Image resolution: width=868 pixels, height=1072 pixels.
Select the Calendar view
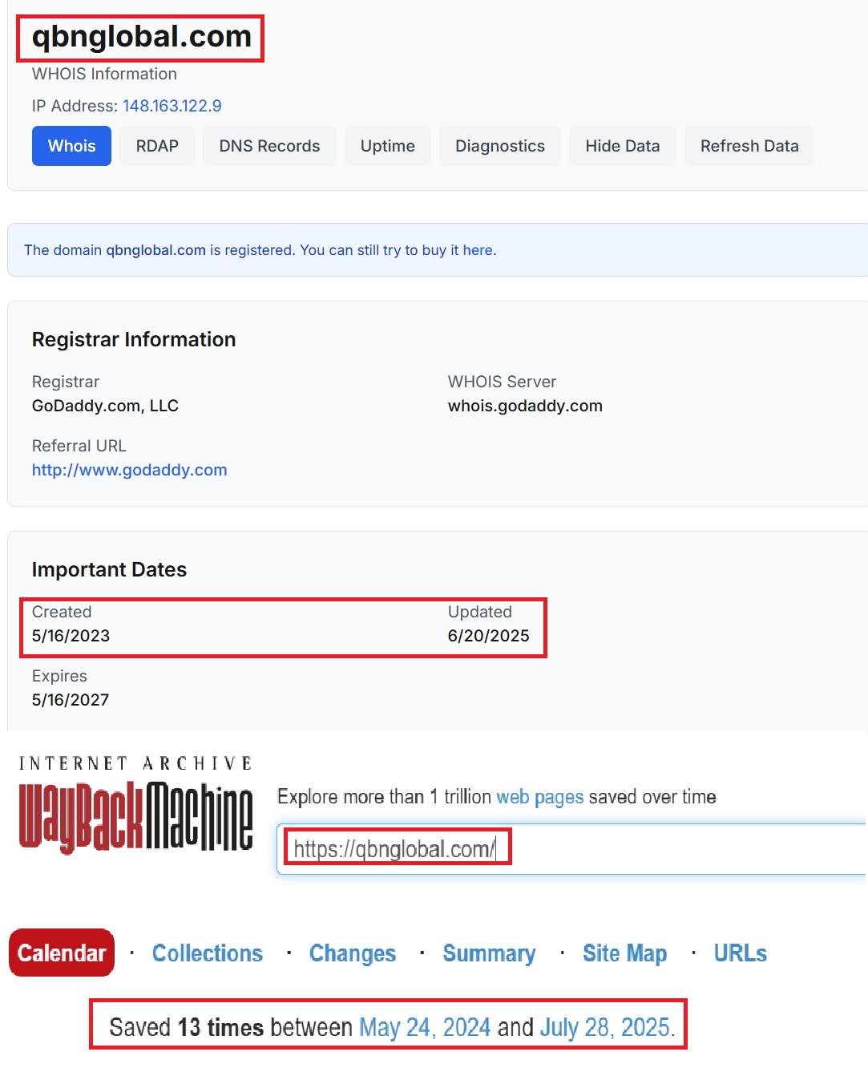tap(61, 953)
